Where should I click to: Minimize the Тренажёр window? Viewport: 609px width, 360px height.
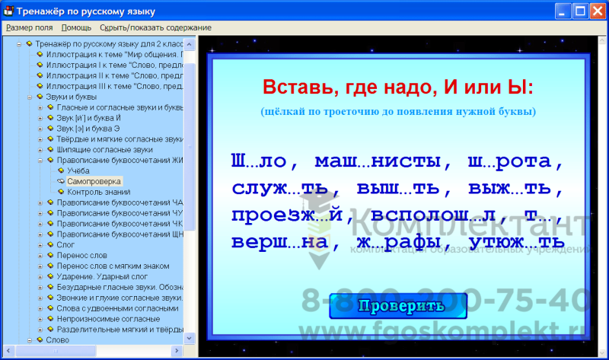tap(563, 11)
